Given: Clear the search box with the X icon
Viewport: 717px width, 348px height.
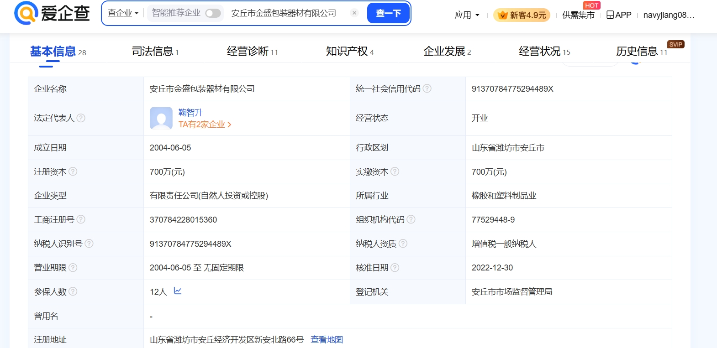Looking at the screenshot, I should 354,13.
